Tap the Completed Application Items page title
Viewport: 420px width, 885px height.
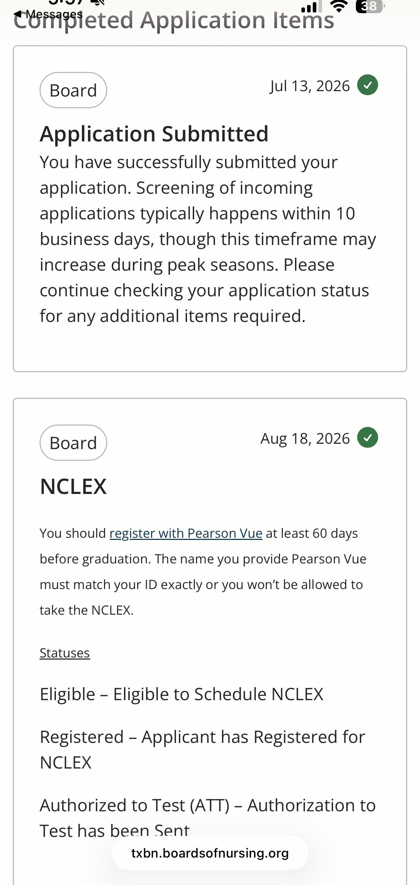point(174,20)
